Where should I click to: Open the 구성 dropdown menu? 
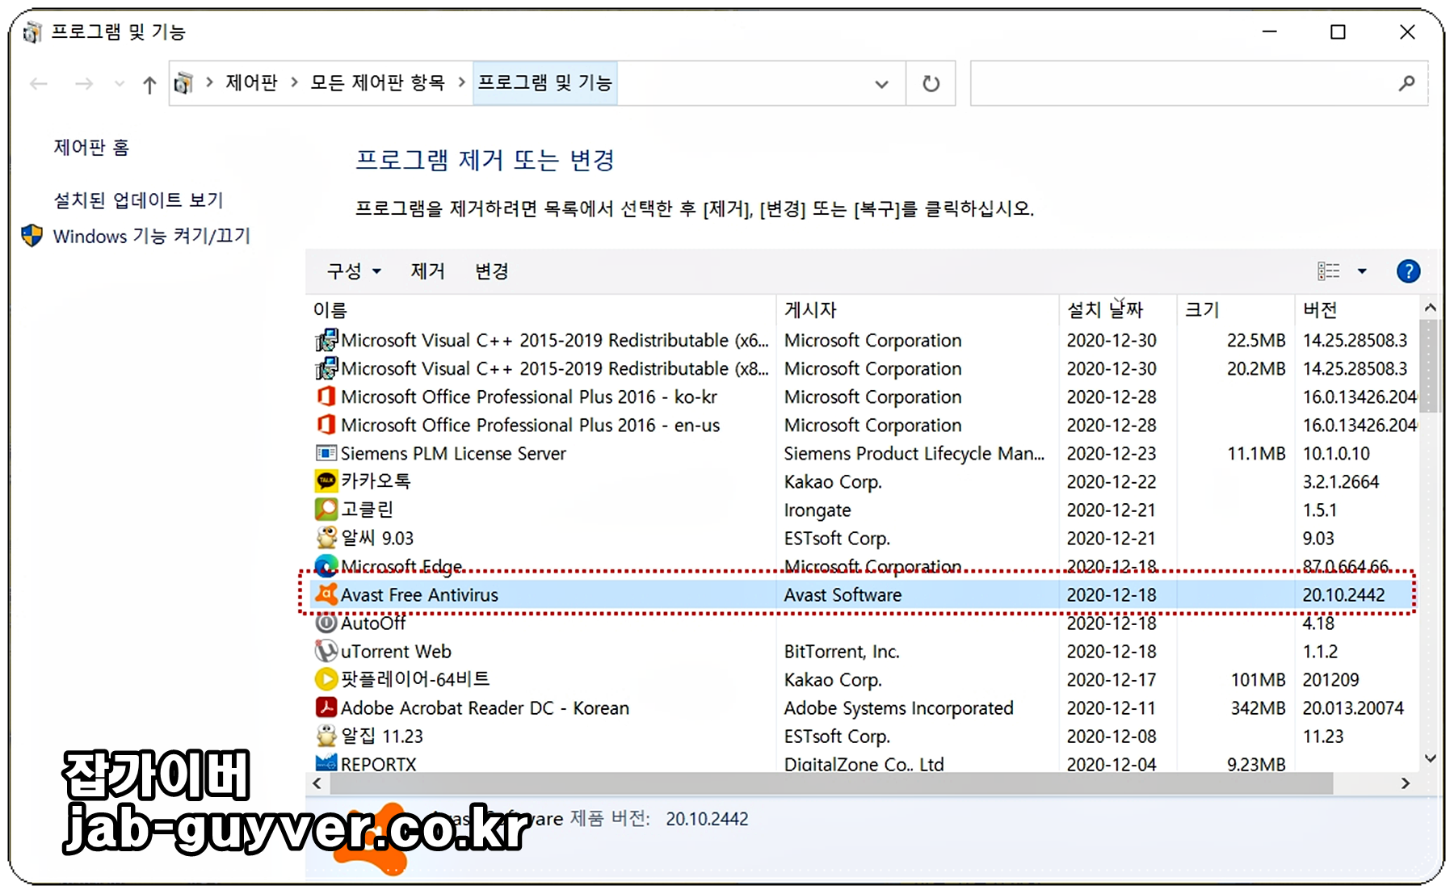pos(354,271)
